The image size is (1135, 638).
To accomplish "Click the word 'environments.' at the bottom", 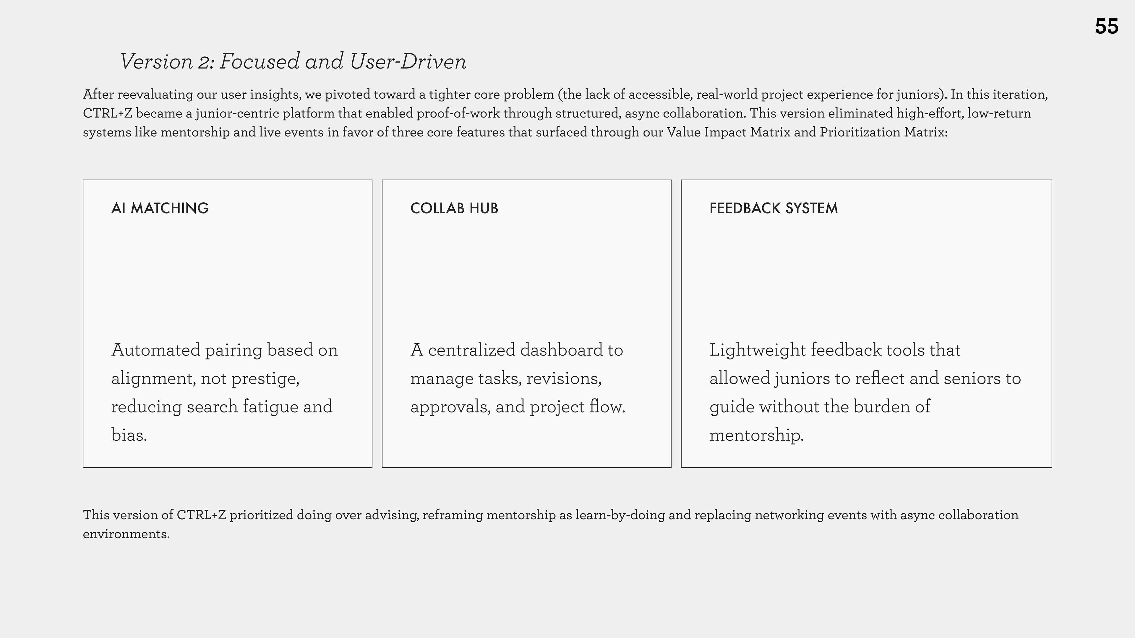I will tap(127, 534).
